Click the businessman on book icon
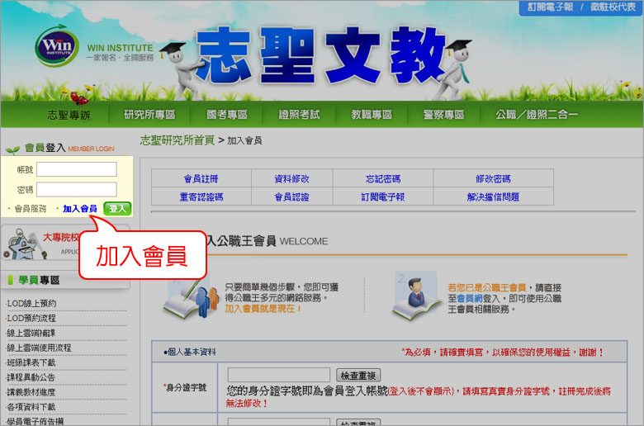 [x=416, y=296]
